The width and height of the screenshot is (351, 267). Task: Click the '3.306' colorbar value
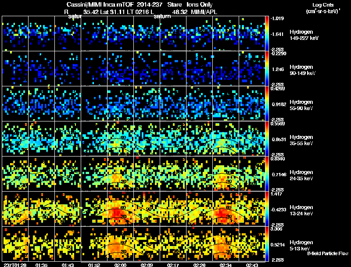[x=276, y=229]
